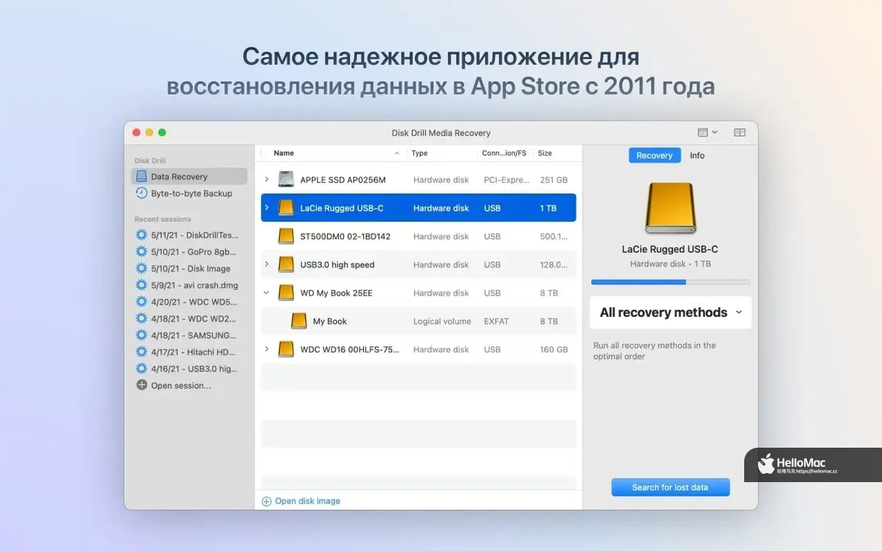Click the USB3.0 high speed drive icon

click(x=286, y=264)
